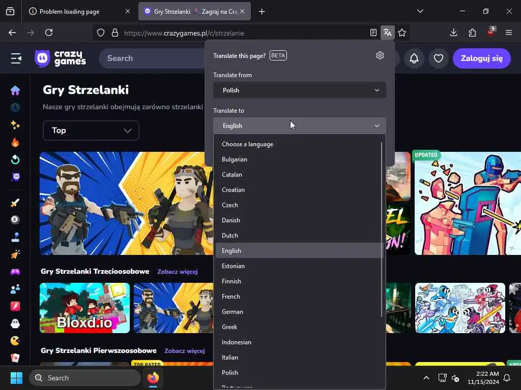The width and height of the screenshot is (521, 390).
Task: Open Firefox downloads panel
Action: 453,32
